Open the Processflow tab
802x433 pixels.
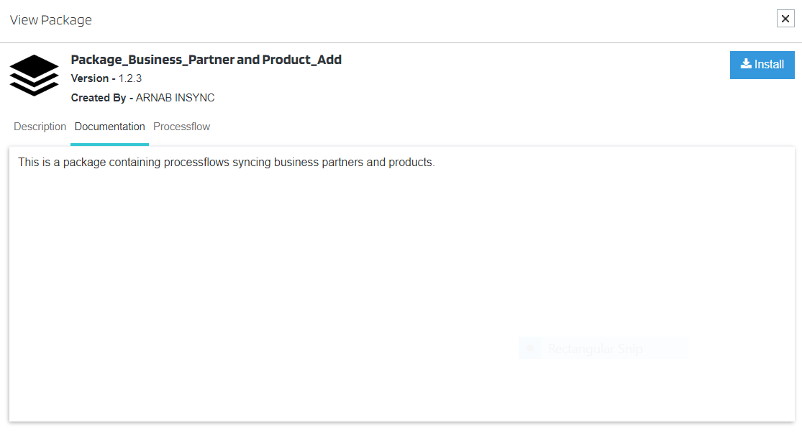tap(181, 127)
